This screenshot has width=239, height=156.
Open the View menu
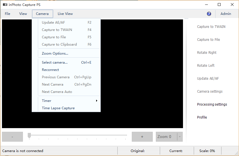[x=23, y=14]
